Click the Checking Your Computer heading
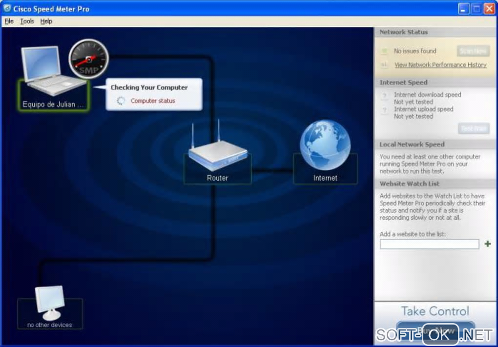The image size is (498, 347). [x=149, y=87]
